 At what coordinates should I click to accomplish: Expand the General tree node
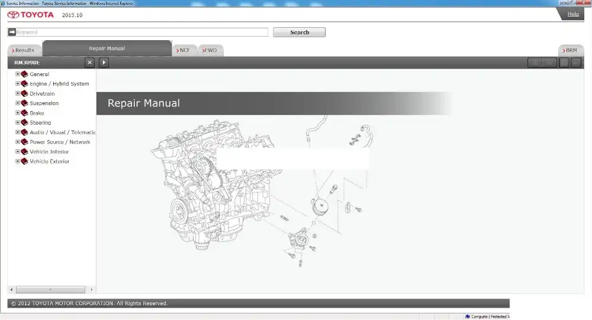[x=17, y=74]
